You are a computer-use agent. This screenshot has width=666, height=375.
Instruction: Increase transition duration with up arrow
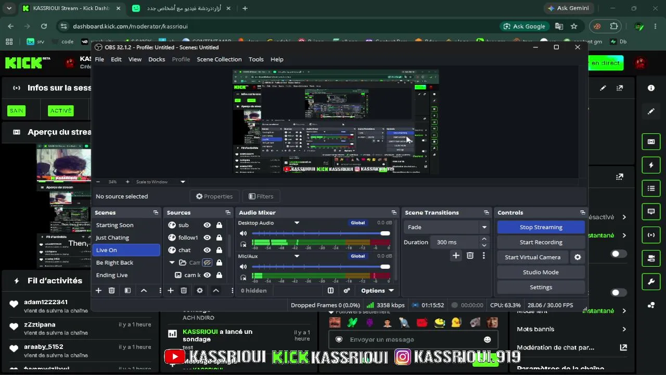coord(484,239)
